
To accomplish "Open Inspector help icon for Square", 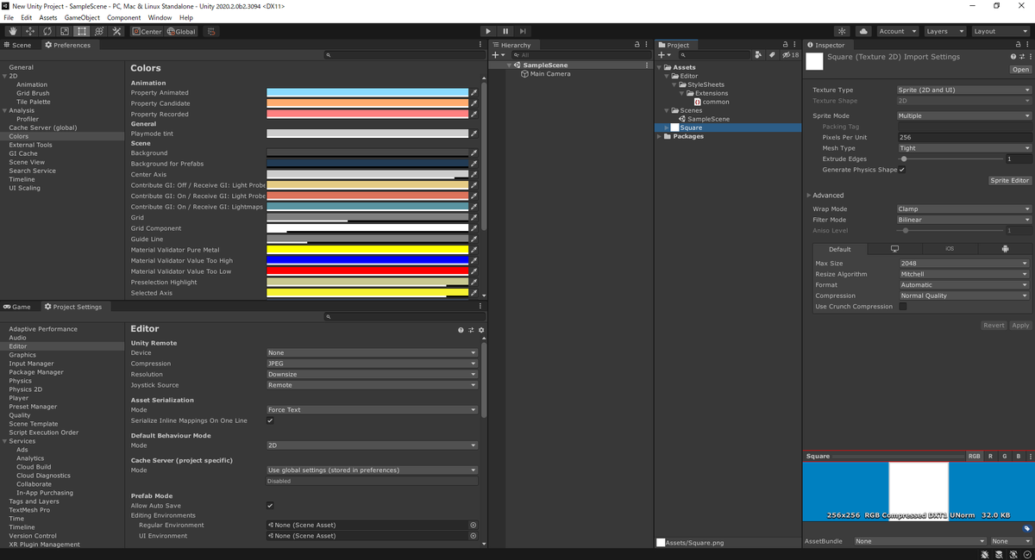I will [x=1013, y=57].
